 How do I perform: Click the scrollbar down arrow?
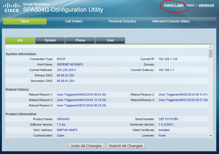pos(211,136)
